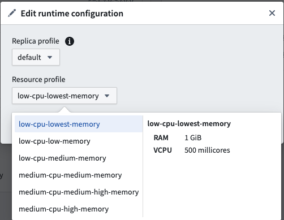
Task: Select low-cpu-lowest-memory in the list
Action: click(x=79, y=124)
